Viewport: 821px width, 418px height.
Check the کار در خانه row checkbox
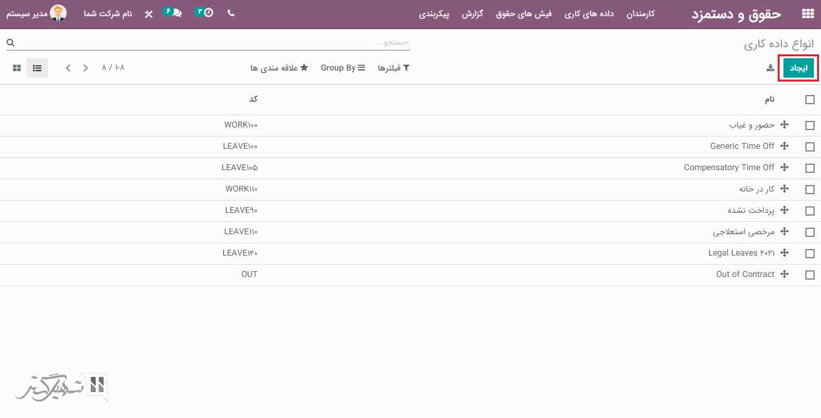tap(810, 190)
